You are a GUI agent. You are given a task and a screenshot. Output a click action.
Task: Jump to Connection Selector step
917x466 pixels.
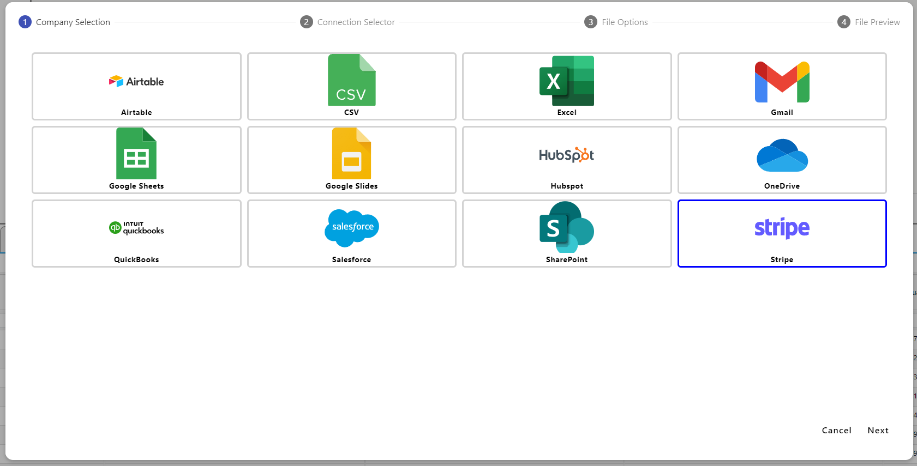point(356,22)
